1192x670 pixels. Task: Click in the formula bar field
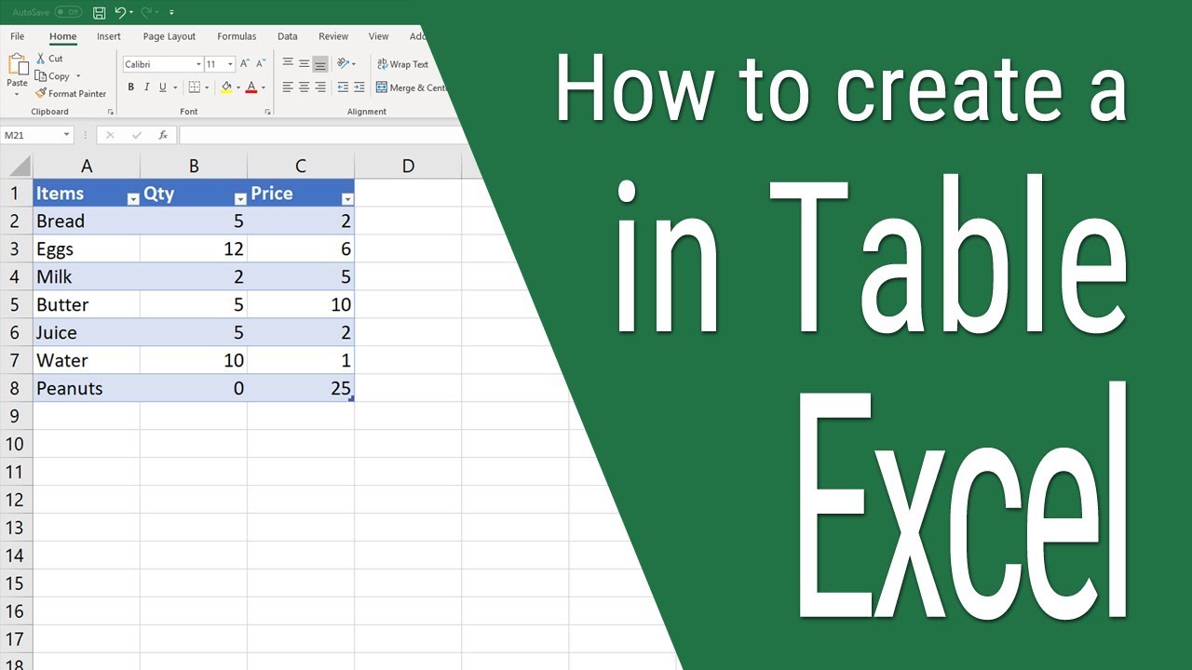[x=324, y=135]
